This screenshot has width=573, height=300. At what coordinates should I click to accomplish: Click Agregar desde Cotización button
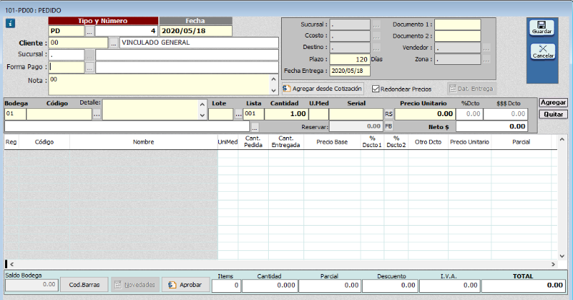[323, 89]
